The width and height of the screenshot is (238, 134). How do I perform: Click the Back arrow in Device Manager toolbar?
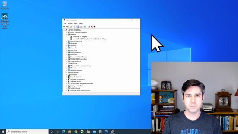click(64, 26)
